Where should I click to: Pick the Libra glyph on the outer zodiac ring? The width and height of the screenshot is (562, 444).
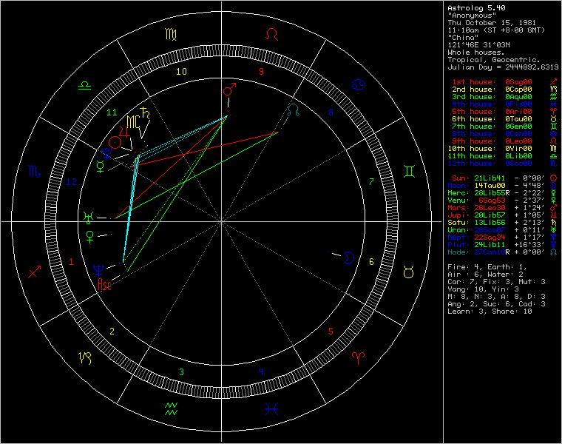coord(84,85)
